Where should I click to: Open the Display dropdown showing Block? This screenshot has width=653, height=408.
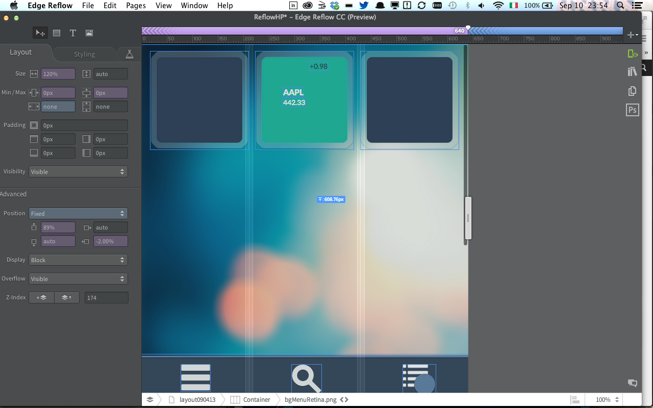[x=78, y=260]
